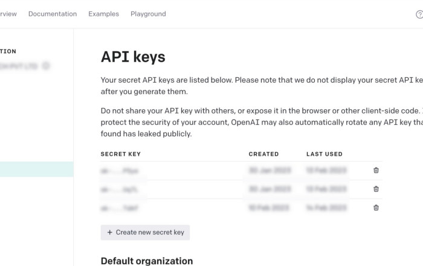Click the trash icon for the second key
423x266 pixels.
tap(376, 189)
